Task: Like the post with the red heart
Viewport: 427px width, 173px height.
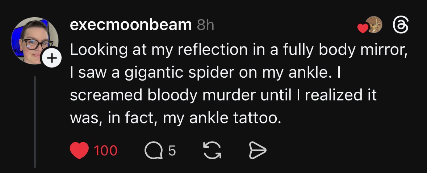Action: tap(79, 150)
